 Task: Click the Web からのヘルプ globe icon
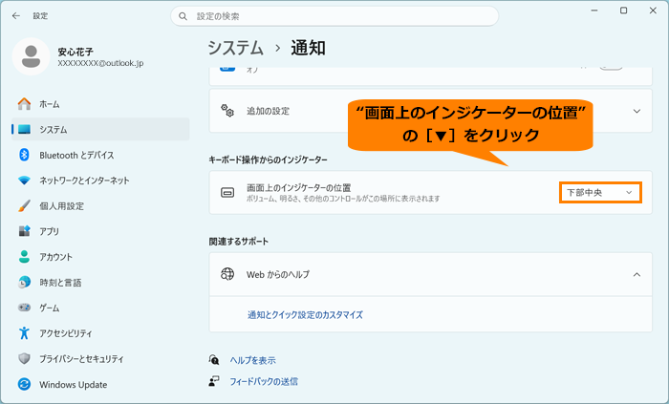[227, 274]
